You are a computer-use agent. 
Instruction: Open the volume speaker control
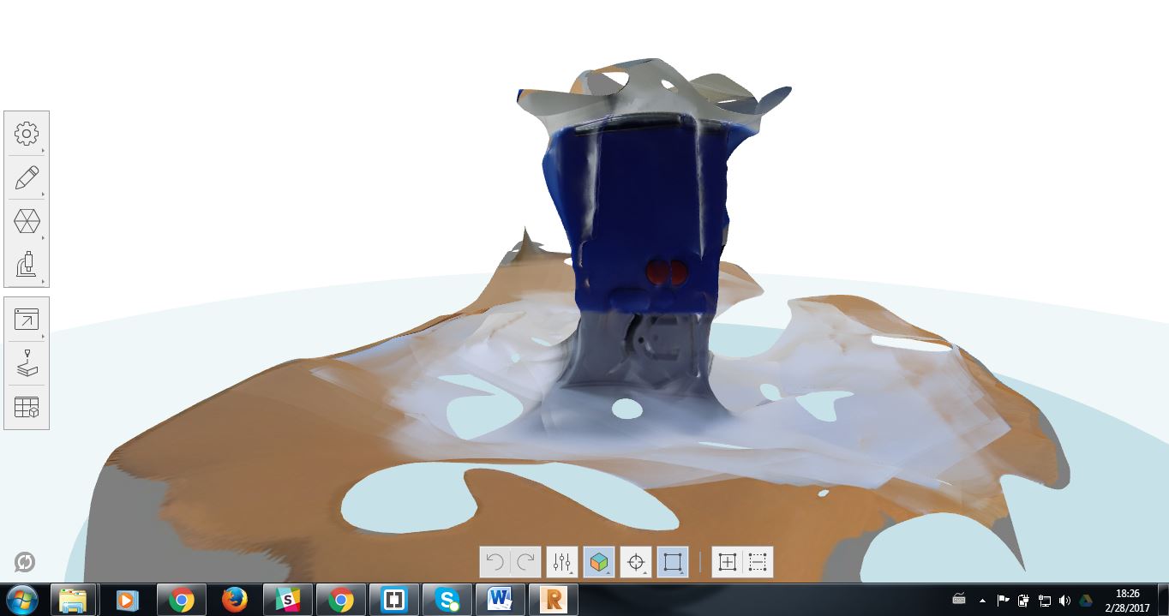[x=1064, y=601]
